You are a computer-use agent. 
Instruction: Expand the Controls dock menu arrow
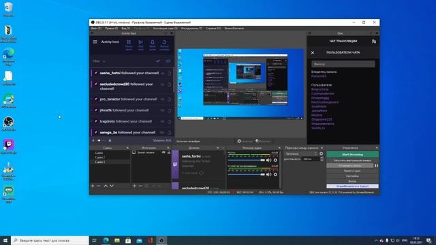(x=377, y=148)
